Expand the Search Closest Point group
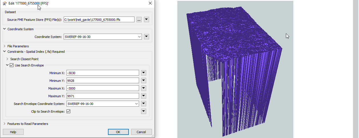This screenshot has width=359, height=138. click(7, 59)
